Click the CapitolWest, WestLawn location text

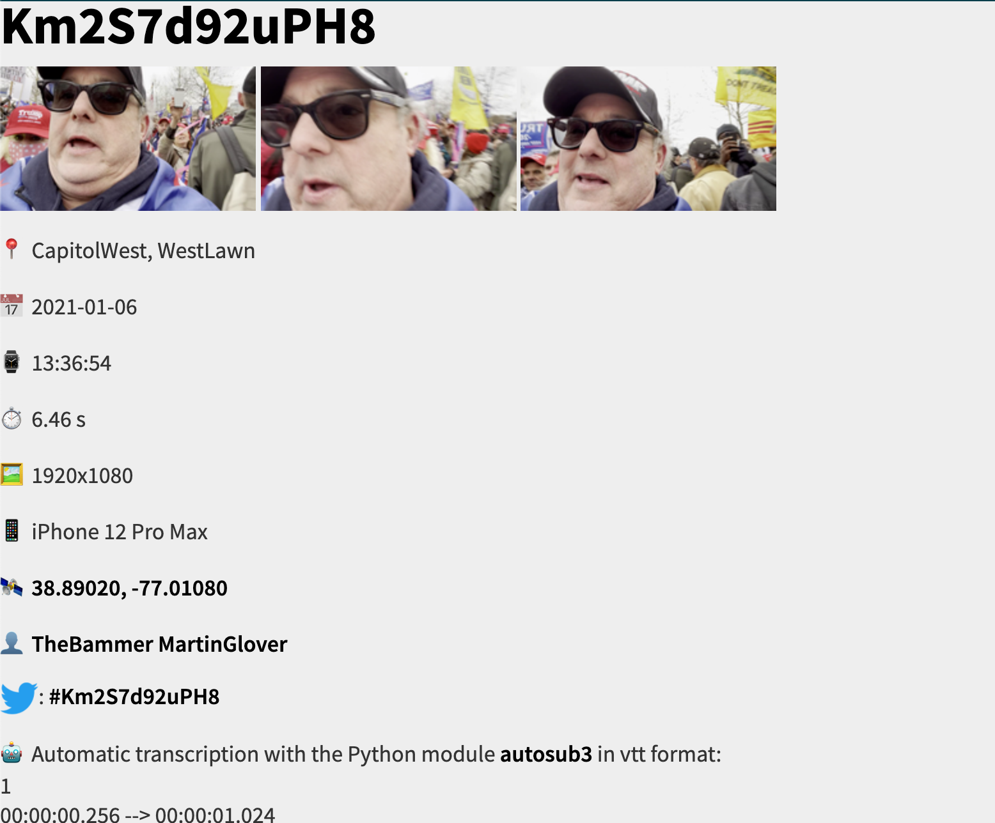tap(143, 250)
